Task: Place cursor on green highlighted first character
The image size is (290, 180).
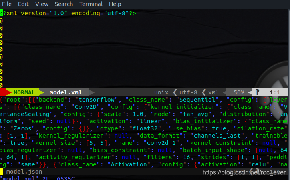Action: pyautogui.click(x=1, y=13)
